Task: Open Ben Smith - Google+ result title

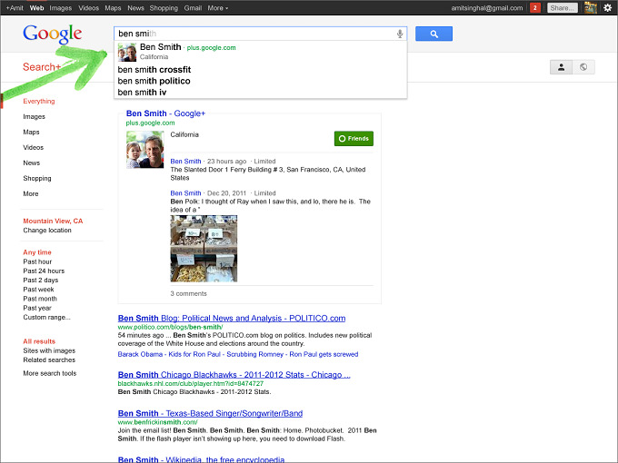Action: [165, 113]
